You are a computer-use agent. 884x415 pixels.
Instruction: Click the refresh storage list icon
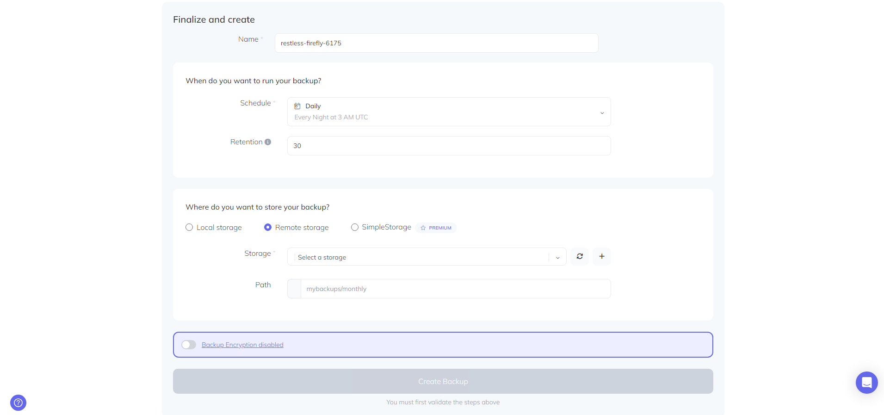click(x=580, y=256)
